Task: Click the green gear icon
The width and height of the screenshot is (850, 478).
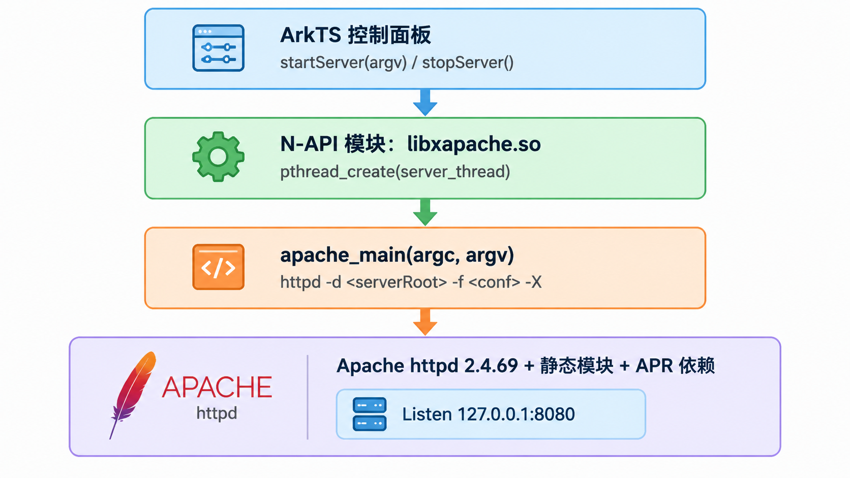Action: click(x=218, y=156)
